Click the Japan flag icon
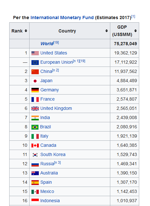The height and width of the screenshot is (206, 150). coord(35,81)
